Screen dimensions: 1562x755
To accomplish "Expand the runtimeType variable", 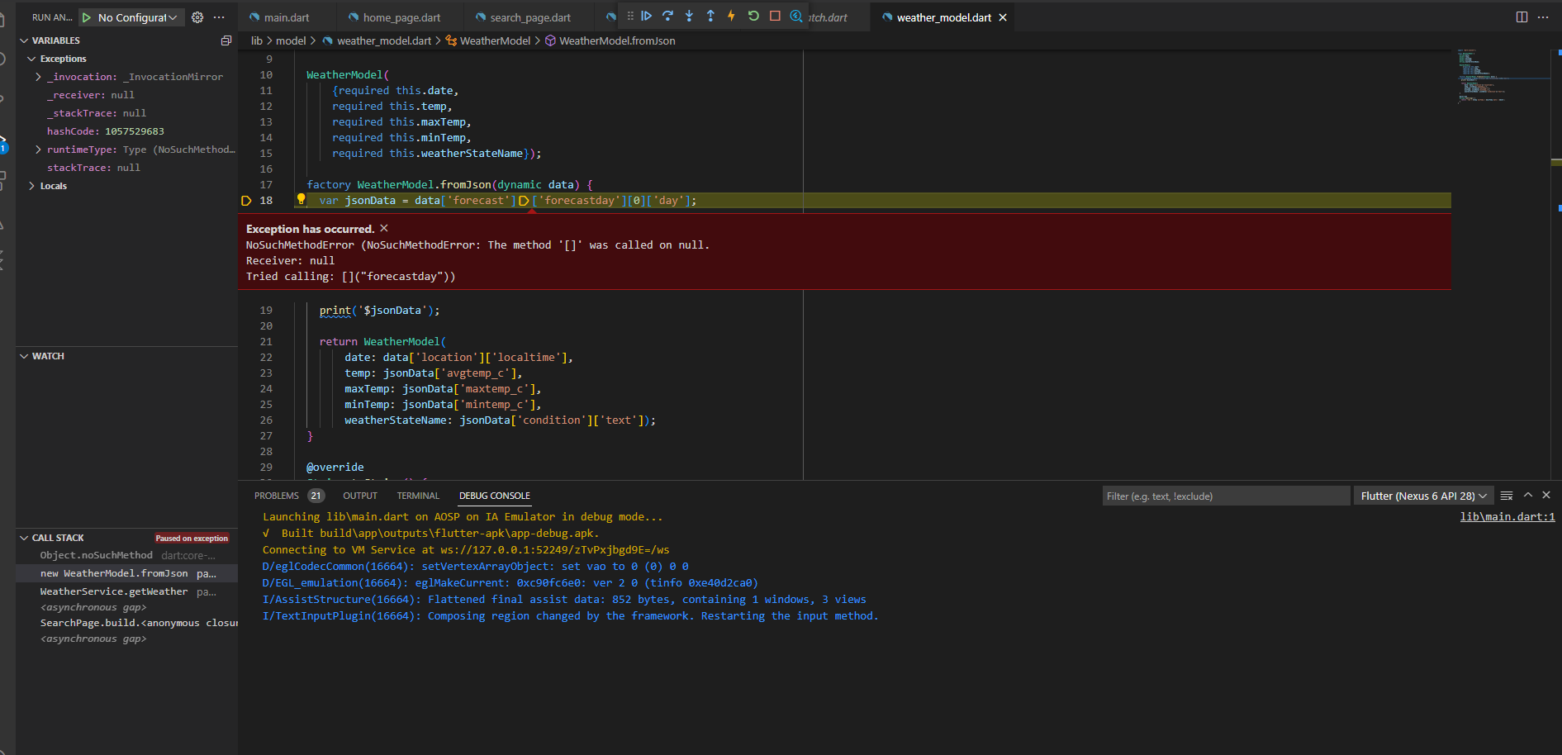I will [38, 150].
